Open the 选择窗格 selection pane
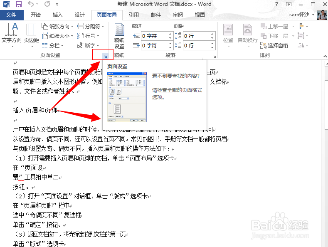The height and width of the screenshot is (247, 328). [274, 45]
